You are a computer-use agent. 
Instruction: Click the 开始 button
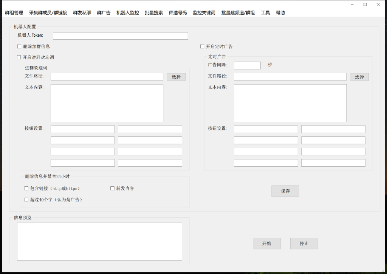coord(266,243)
